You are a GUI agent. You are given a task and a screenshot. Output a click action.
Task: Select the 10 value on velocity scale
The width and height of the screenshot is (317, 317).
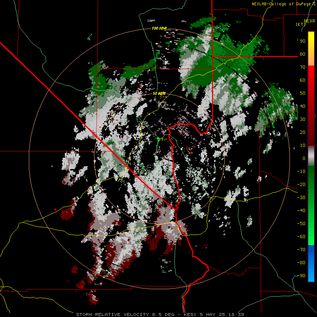tap(303, 145)
